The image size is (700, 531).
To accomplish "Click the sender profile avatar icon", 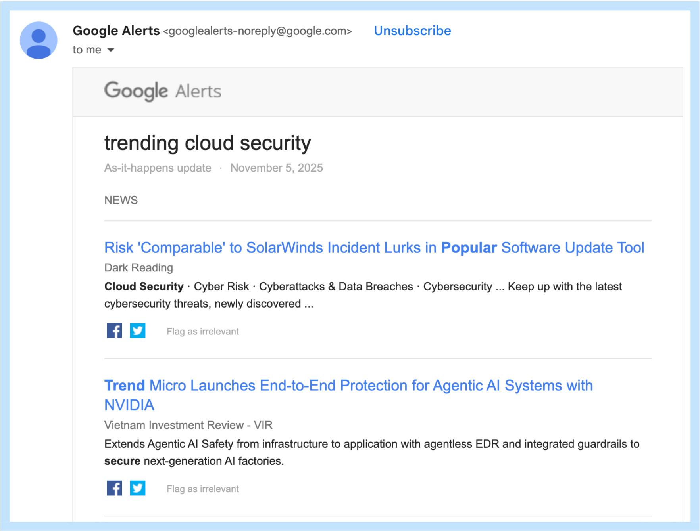I will click(38, 40).
